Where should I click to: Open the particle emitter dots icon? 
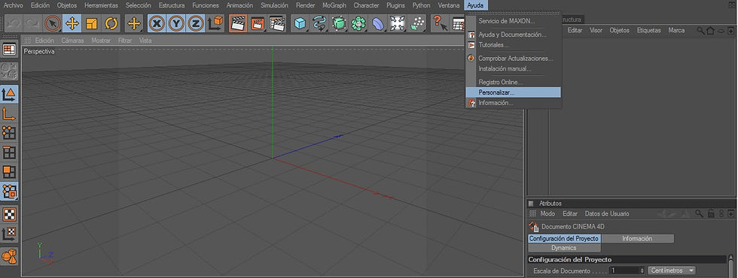pos(417,23)
